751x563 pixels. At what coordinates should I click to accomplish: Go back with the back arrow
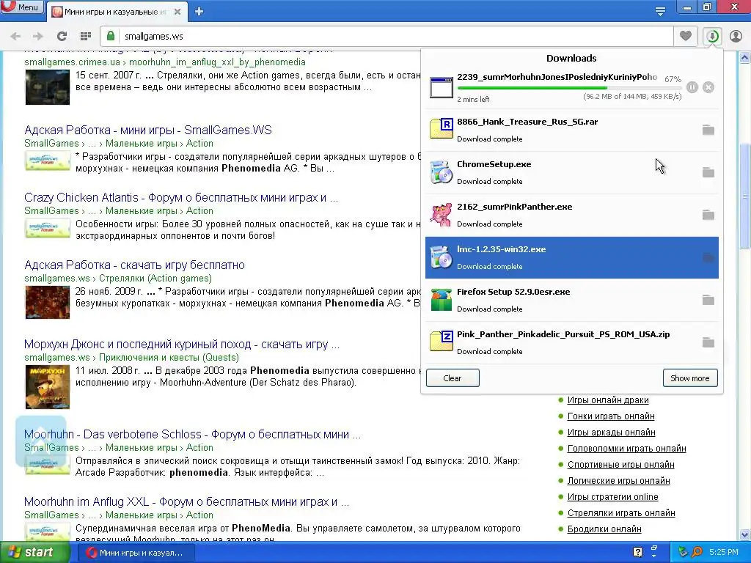(15, 37)
